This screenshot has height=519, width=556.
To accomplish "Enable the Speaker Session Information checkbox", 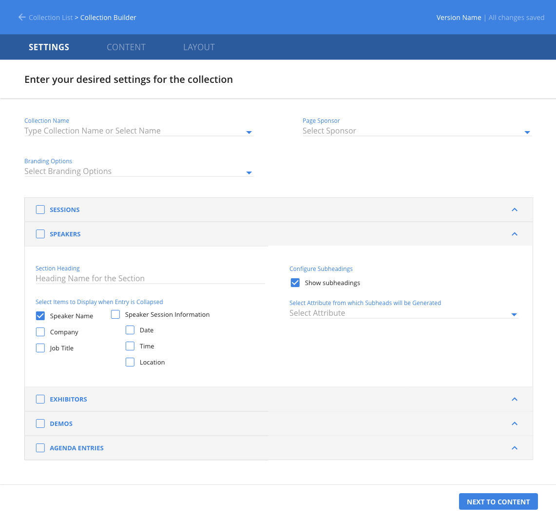I will tap(115, 314).
